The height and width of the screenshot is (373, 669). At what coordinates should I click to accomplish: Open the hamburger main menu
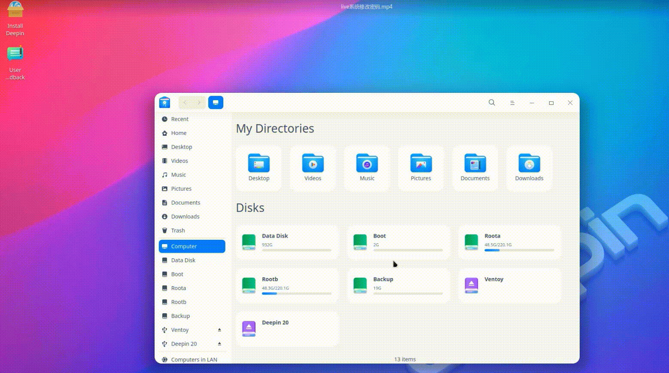click(x=512, y=103)
